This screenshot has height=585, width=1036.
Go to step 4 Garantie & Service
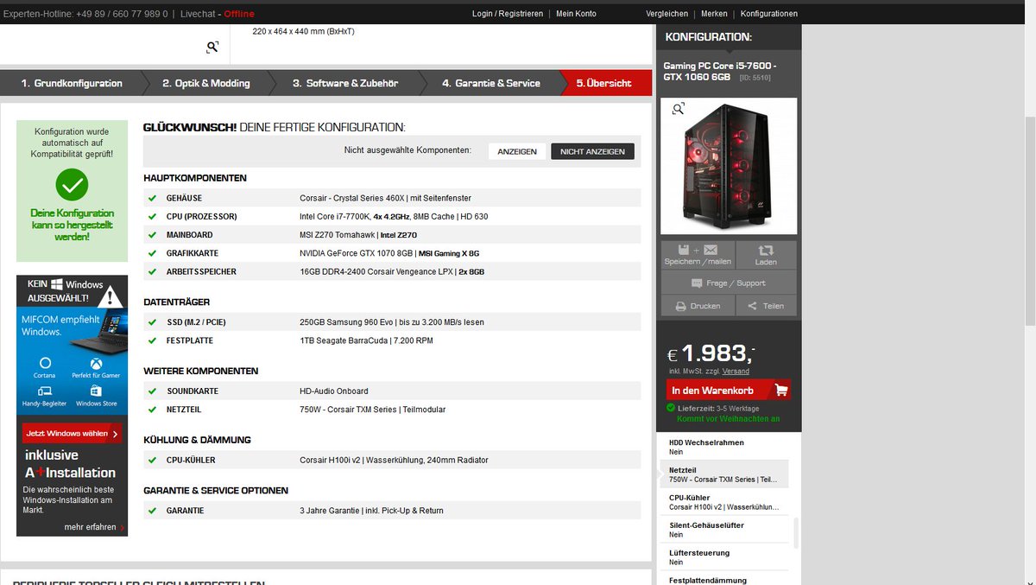pos(491,83)
